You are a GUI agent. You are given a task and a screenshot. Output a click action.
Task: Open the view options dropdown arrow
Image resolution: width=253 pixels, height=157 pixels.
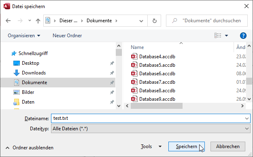click(227, 36)
